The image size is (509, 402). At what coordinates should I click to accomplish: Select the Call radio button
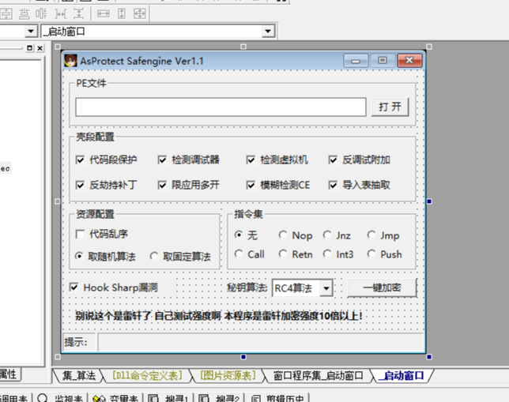[x=239, y=254]
